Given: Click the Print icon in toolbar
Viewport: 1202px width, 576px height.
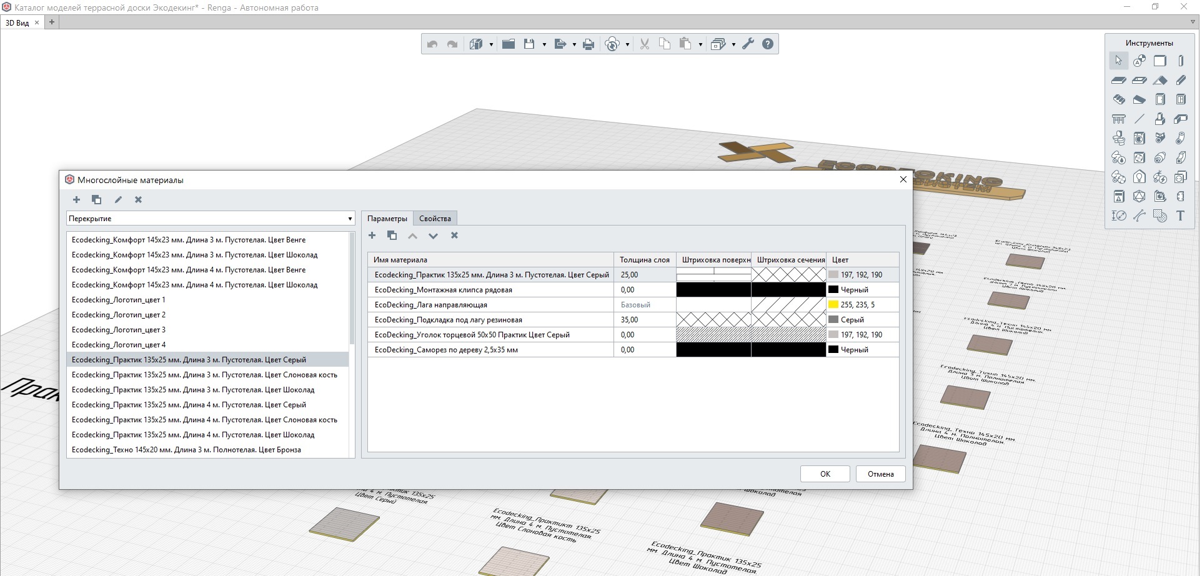Looking at the screenshot, I should tap(589, 44).
